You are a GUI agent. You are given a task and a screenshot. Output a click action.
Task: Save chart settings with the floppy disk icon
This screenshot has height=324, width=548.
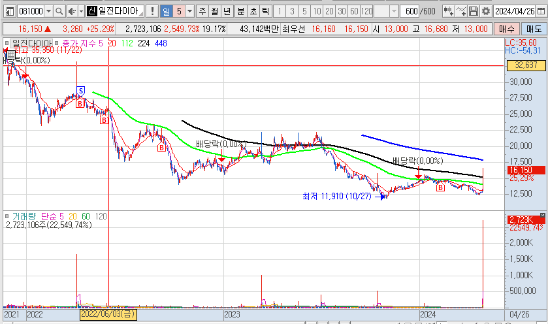(473, 12)
